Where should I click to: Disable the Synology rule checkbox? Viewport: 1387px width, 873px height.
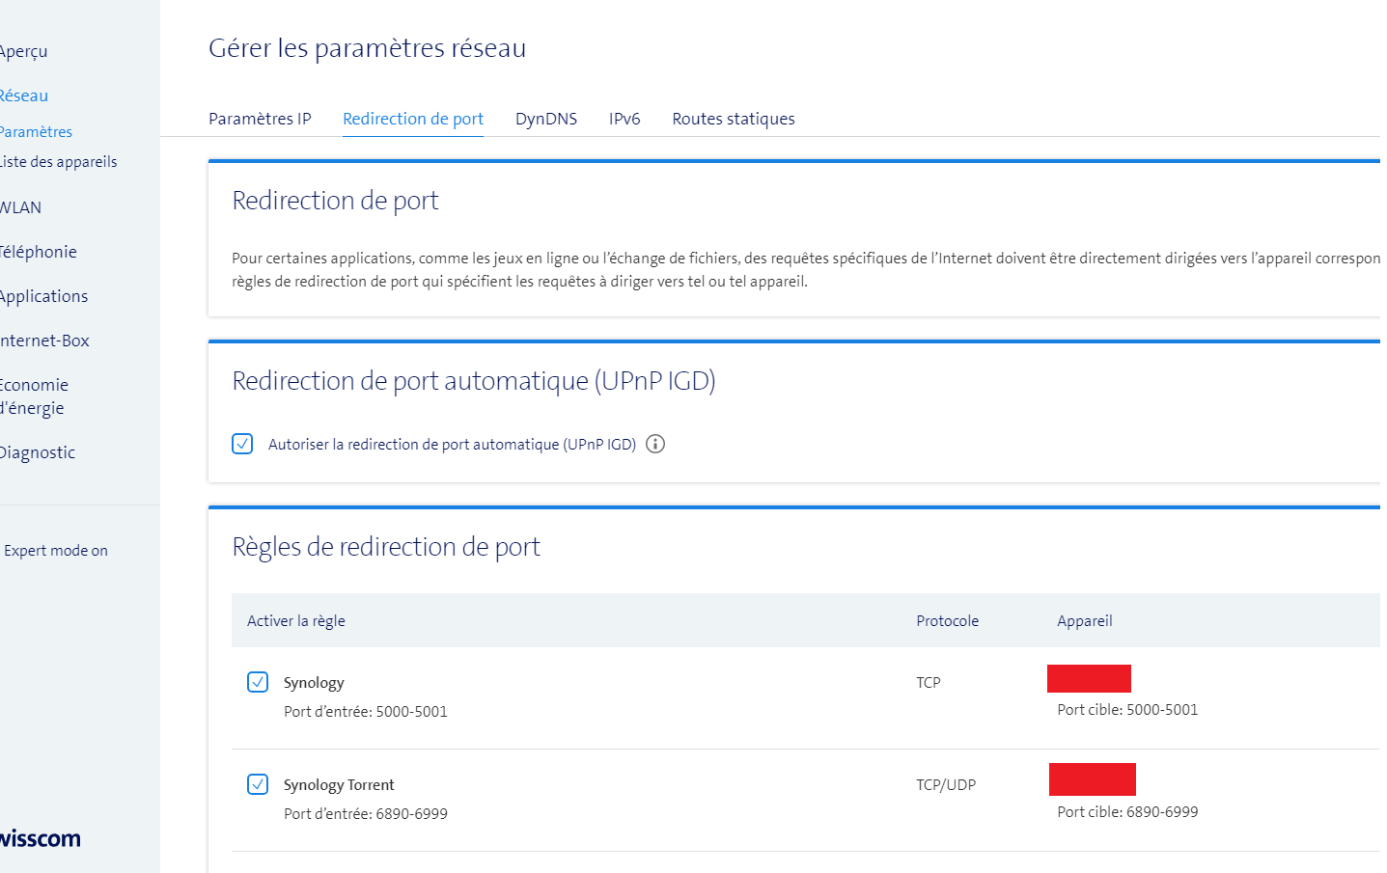[x=258, y=682]
